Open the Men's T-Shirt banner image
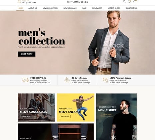 pos(116,117)
